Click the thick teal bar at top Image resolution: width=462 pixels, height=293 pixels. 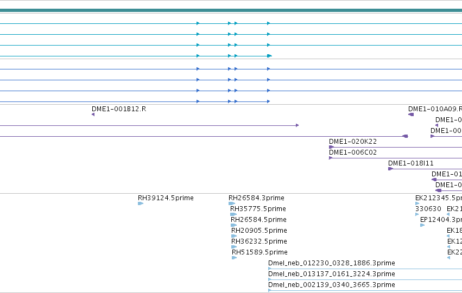coord(231,10)
